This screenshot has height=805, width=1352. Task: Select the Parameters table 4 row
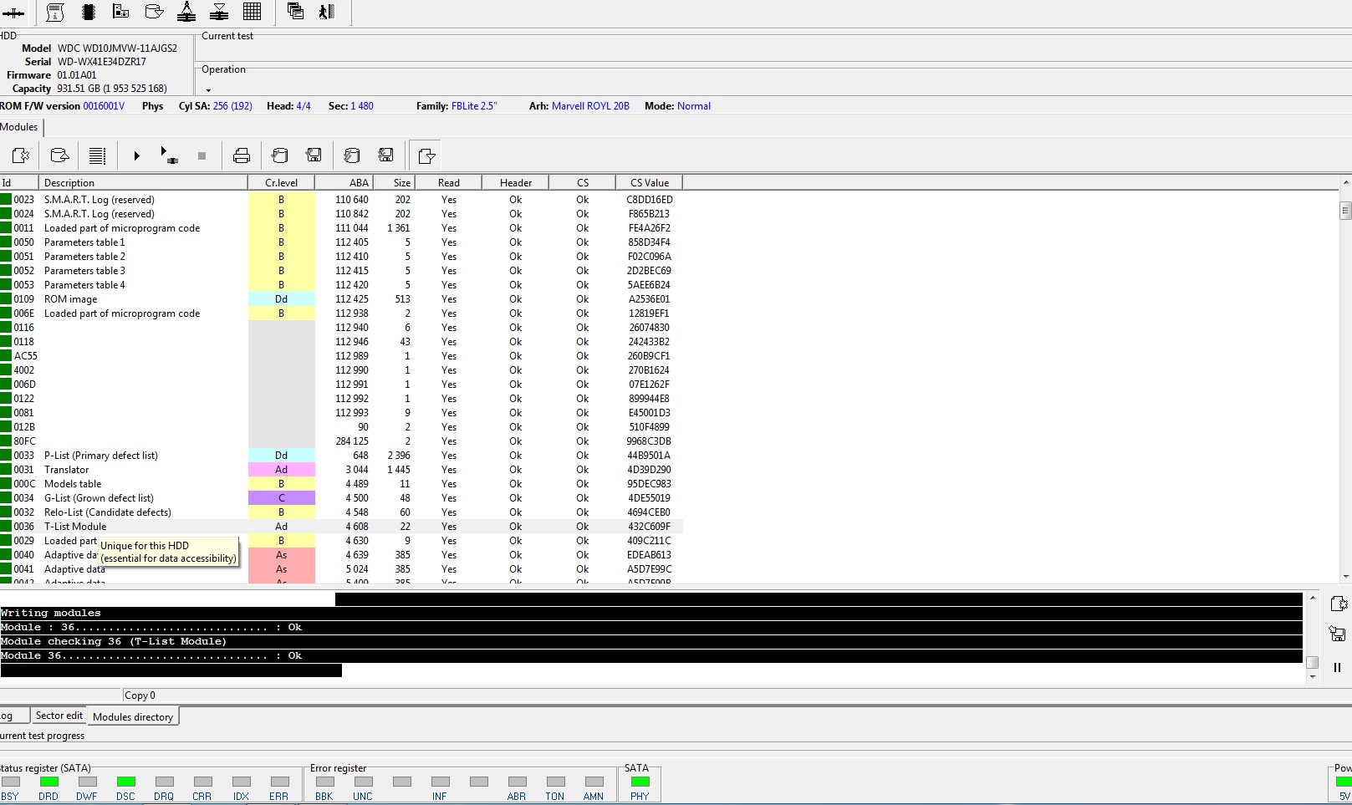pyautogui.click(x=341, y=285)
